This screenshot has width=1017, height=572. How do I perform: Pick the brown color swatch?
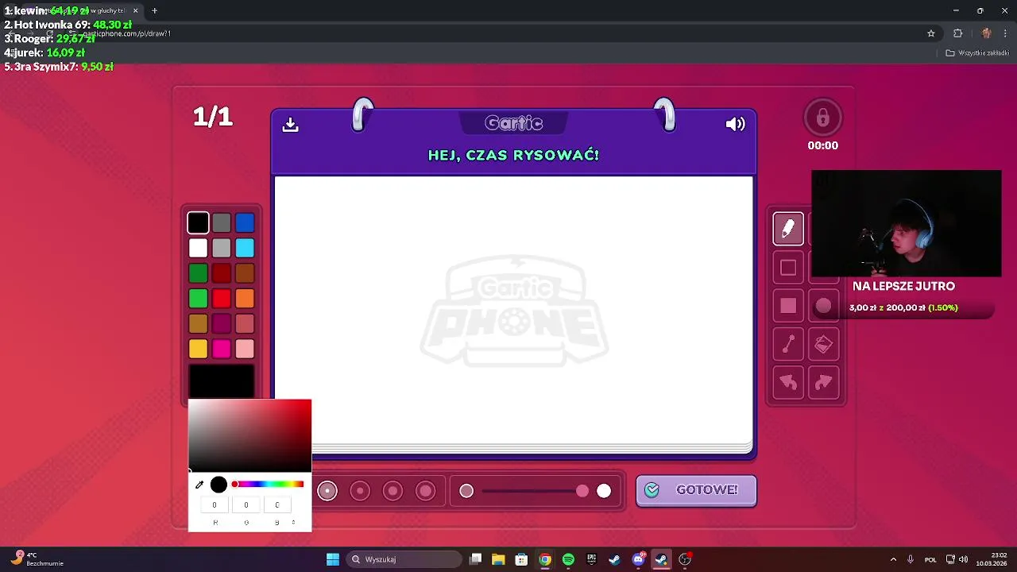click(245, 274)
